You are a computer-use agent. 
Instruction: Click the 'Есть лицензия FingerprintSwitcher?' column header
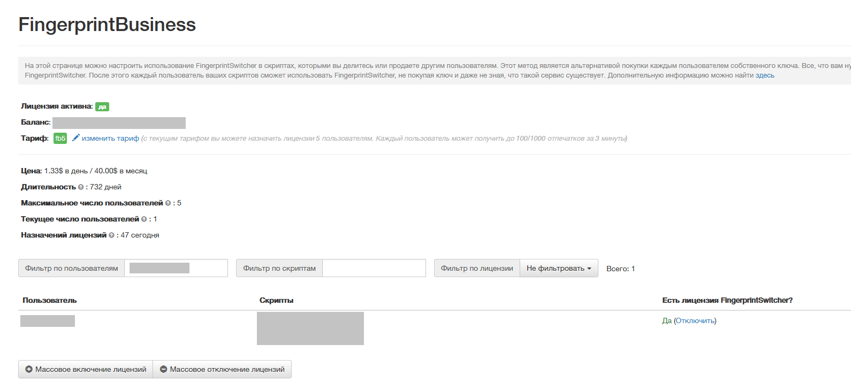click(727, 301)
